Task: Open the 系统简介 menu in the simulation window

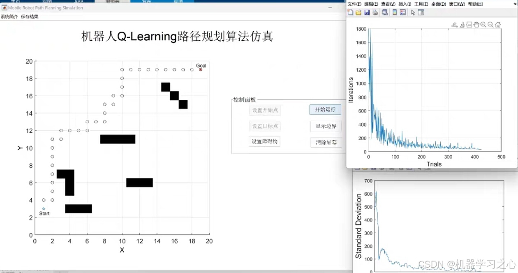Action: 9,17
